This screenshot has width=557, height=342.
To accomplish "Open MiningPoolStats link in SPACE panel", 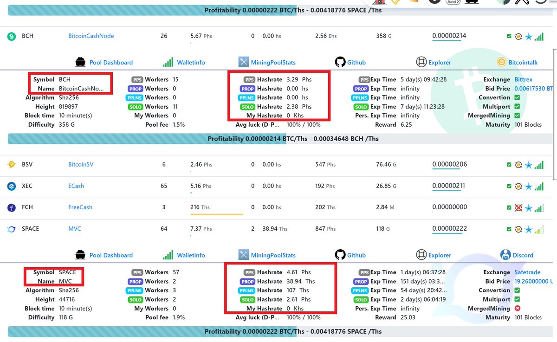I will pos(273,255).
